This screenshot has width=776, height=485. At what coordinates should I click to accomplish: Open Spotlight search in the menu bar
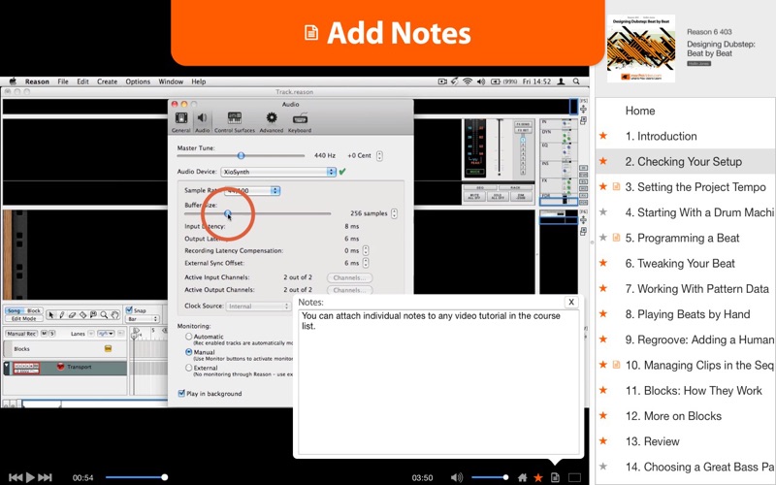(x=576, y=81)
